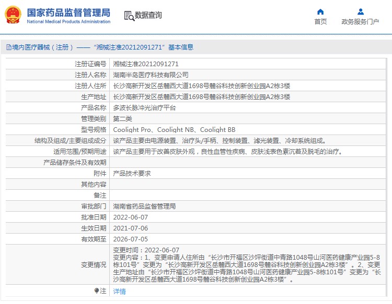This screenshot has height=304, width=392.
Task: Click the structure composition description text
Action: click(221, 141)
